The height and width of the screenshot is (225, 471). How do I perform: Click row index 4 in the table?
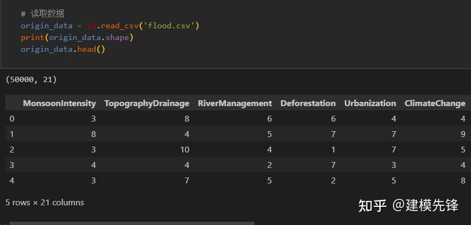[12, 180]
